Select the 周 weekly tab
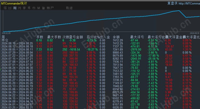This screenshot has height=109, width=200. click(x=15, y=8)
